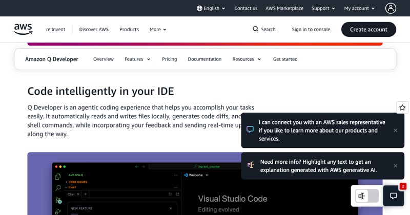Collapse the CHAT section in demo
Image resolution: width=410 pixels, height=215 pixels.
71,187
